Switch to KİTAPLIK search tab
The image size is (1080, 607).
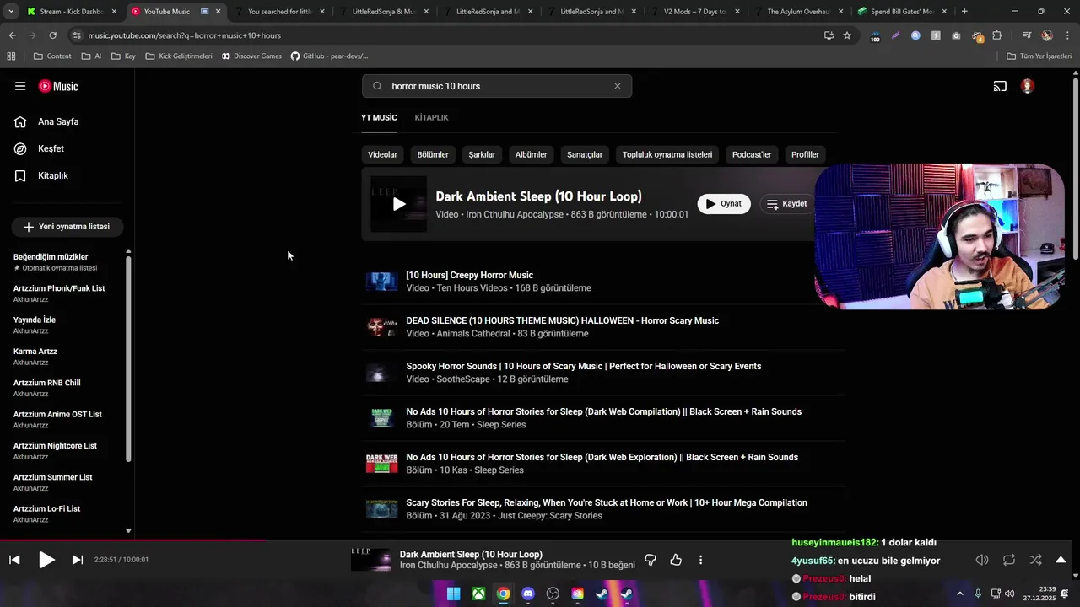(x=432, y=117)
